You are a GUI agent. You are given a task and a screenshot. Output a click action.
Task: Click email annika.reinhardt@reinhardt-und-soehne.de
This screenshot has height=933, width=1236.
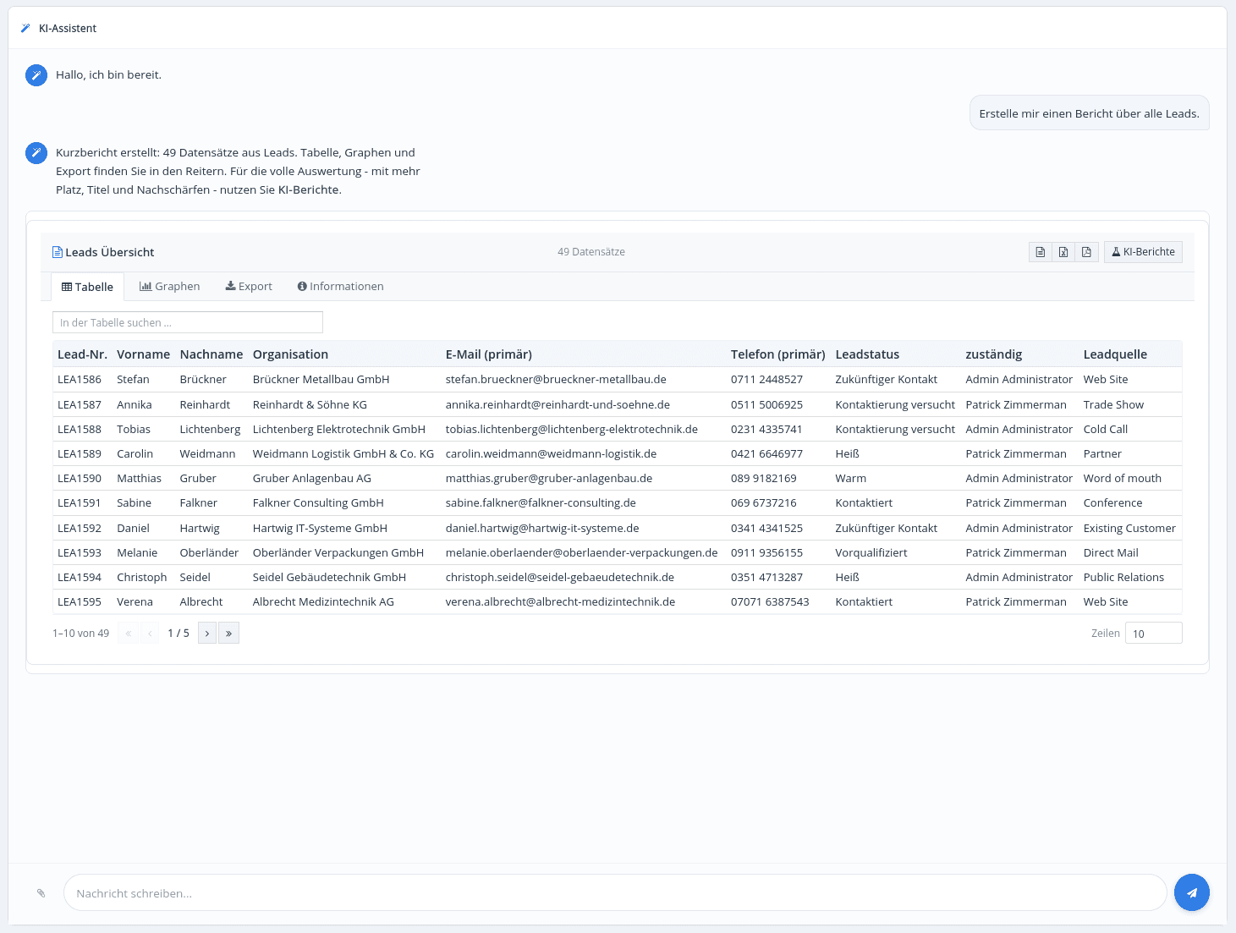pos(558,405)
